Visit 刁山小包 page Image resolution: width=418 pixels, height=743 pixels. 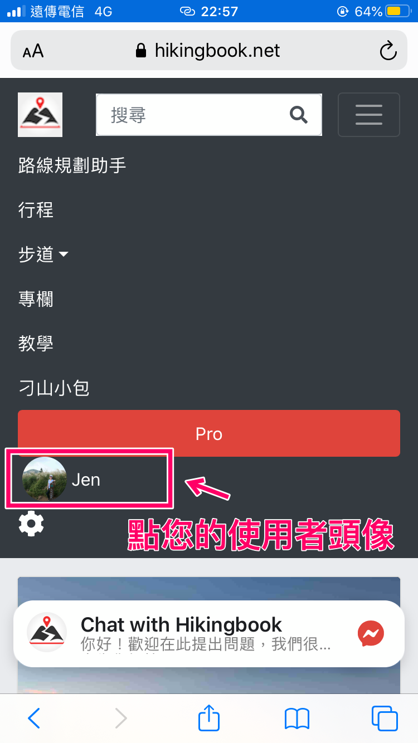click(x=54, y=388)
